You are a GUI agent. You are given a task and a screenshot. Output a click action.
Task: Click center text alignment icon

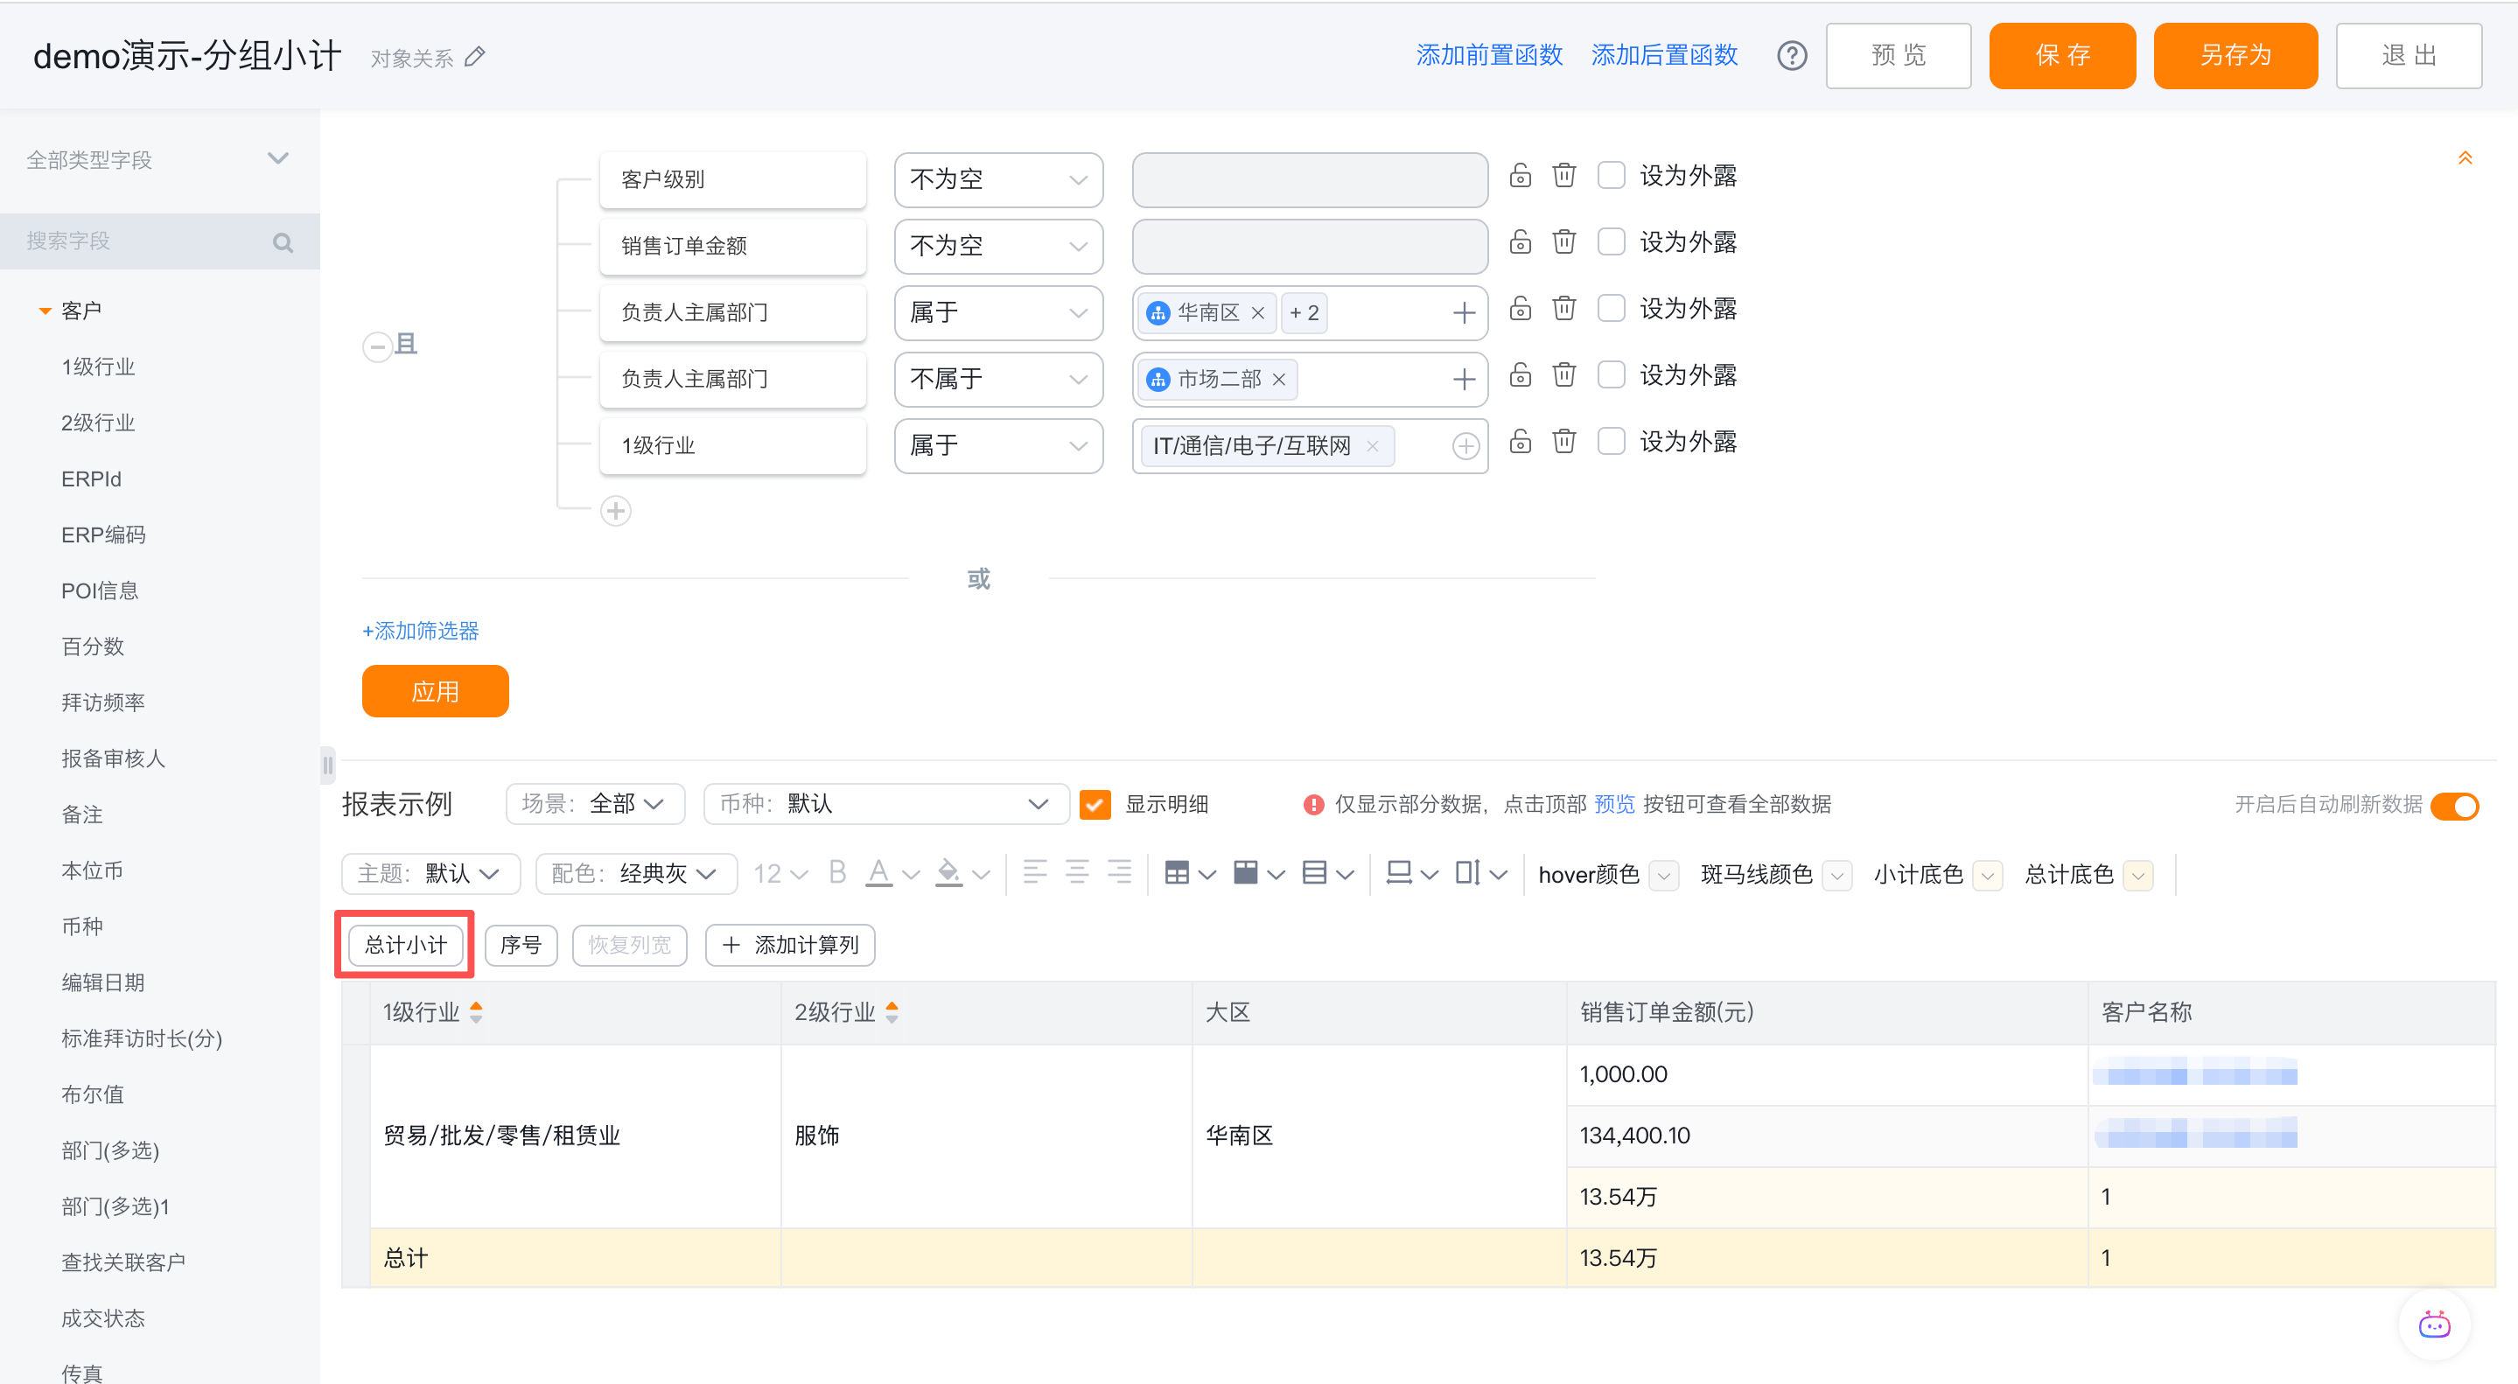(1076, 873)
